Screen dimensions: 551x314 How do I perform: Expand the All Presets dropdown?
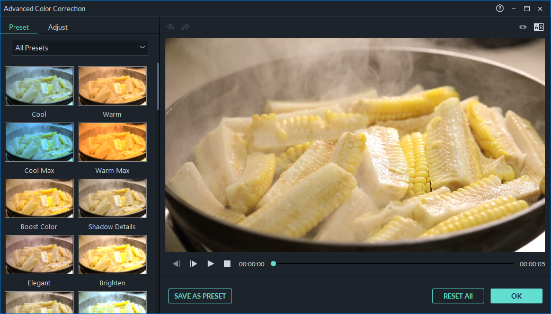[80, 48]
